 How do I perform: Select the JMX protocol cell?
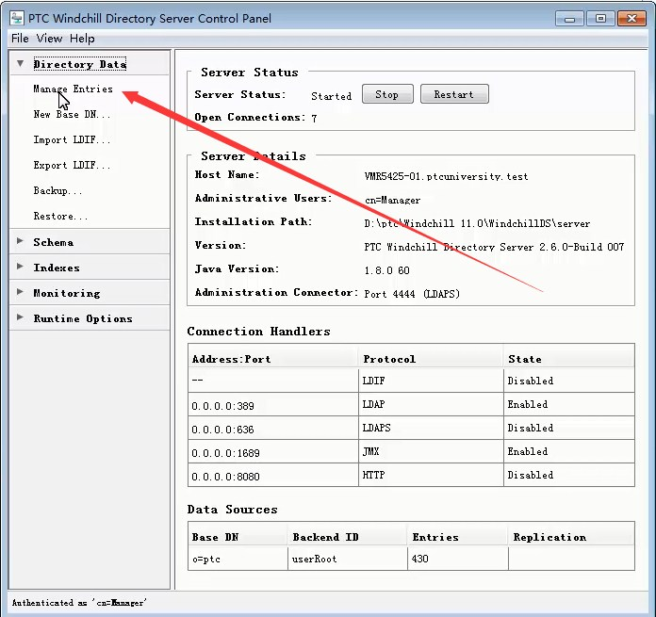click(431, 451)
